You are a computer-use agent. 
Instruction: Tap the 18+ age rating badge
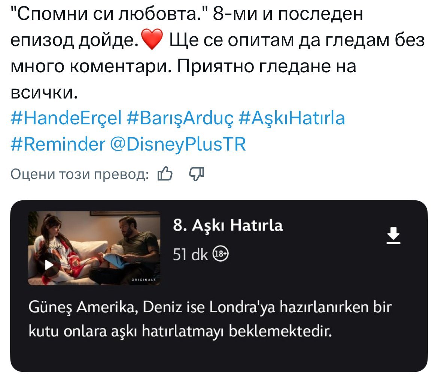tap(220, 254)
